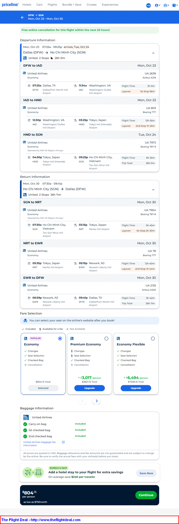Click the takeoff icon beside 05:35p Tokyo
The height and width of the screenshot is (524, 179).
point(29,263)
